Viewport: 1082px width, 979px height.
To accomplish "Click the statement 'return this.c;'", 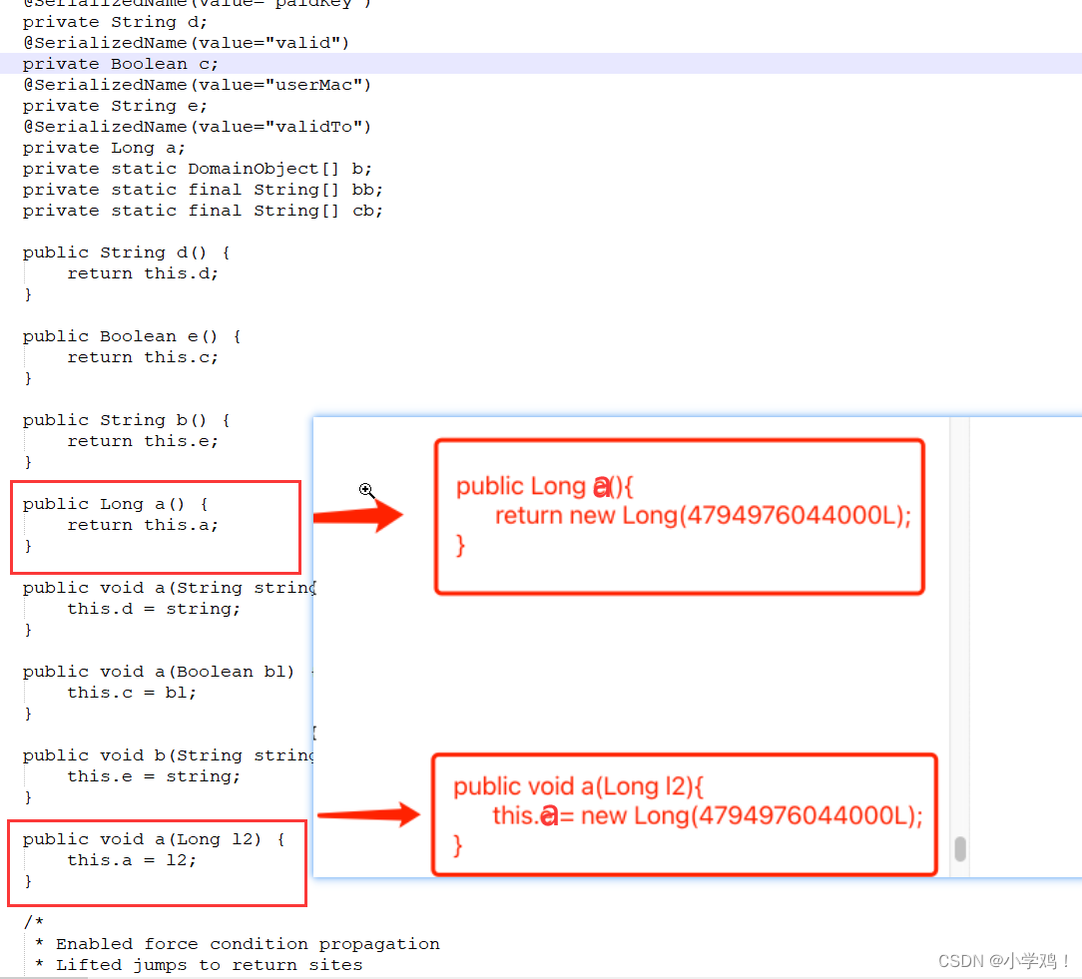I will 142,357.
